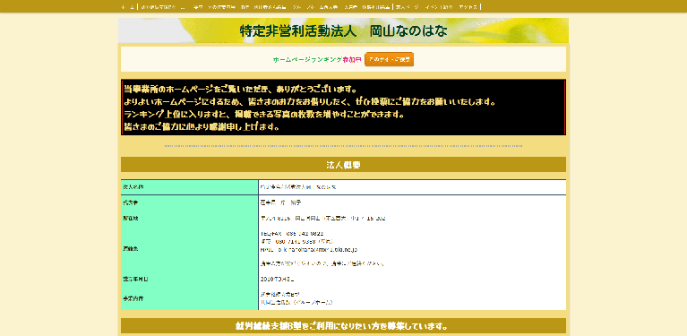The width and height of the screenshot is (687, 336).
Task: Select the 連絡先 label cell
Action: [x=189, y=248]
